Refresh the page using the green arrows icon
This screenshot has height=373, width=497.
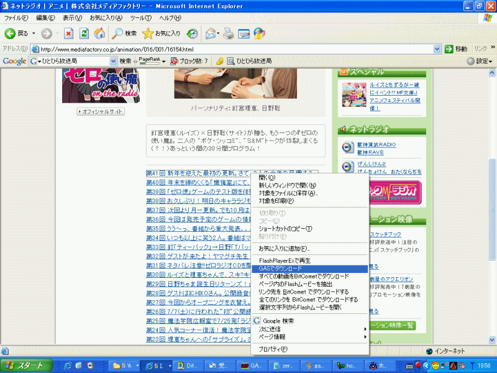click(x=84, y=34)
